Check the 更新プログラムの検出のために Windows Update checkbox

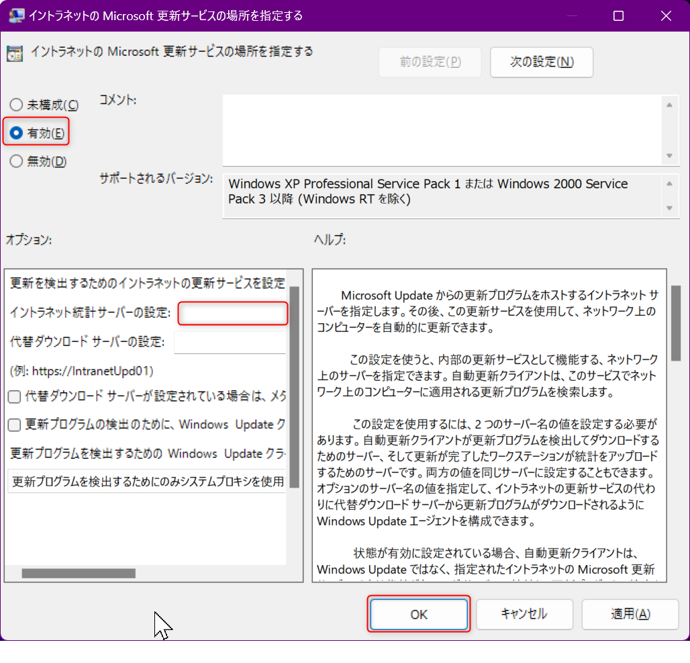[x=15, y=425]
